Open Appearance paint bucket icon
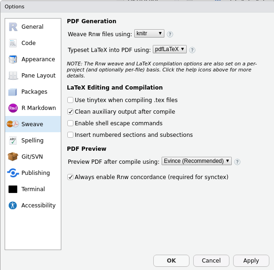 tap(13, 59)
